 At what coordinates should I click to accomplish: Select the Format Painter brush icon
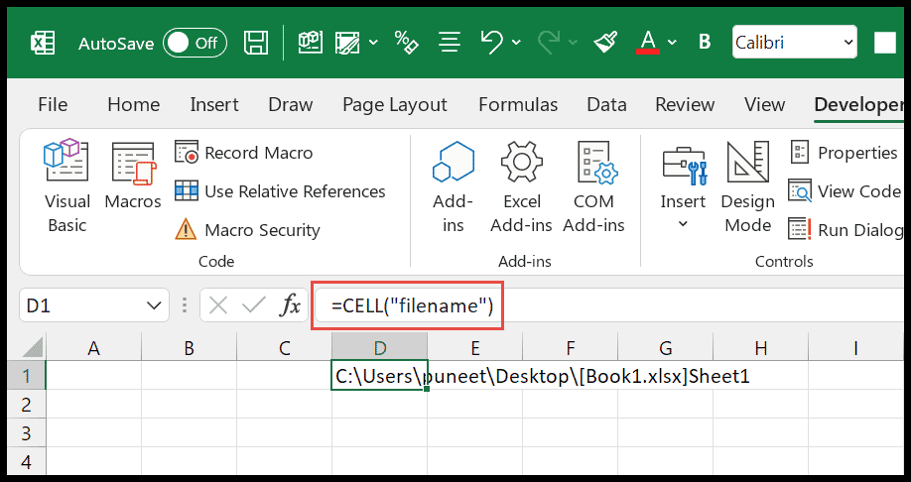click(x=604, y=43)
